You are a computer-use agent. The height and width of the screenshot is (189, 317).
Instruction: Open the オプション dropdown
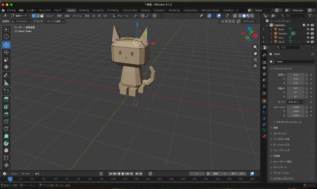click(250, 21)
